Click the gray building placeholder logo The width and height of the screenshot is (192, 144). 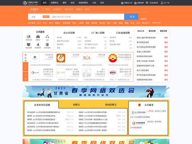pyautogui.click(x=87, y=73)
